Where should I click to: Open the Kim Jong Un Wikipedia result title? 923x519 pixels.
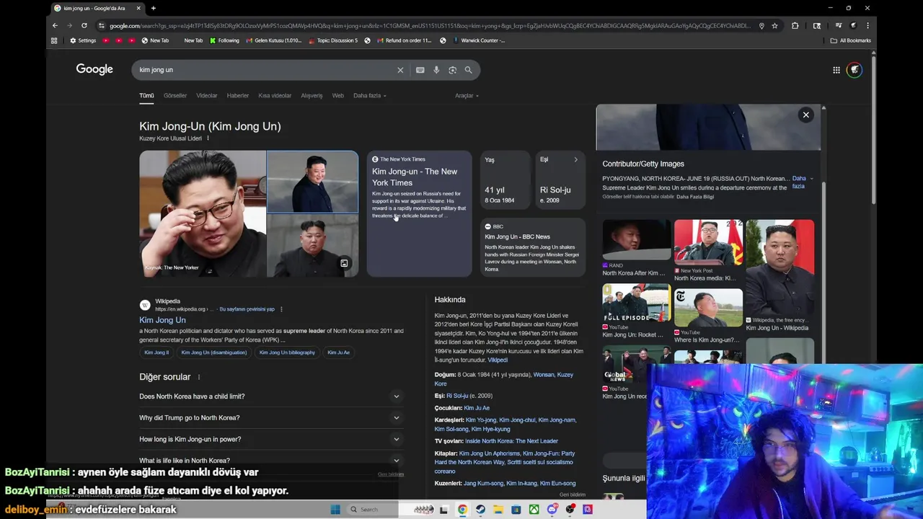[x=162, y=320]
